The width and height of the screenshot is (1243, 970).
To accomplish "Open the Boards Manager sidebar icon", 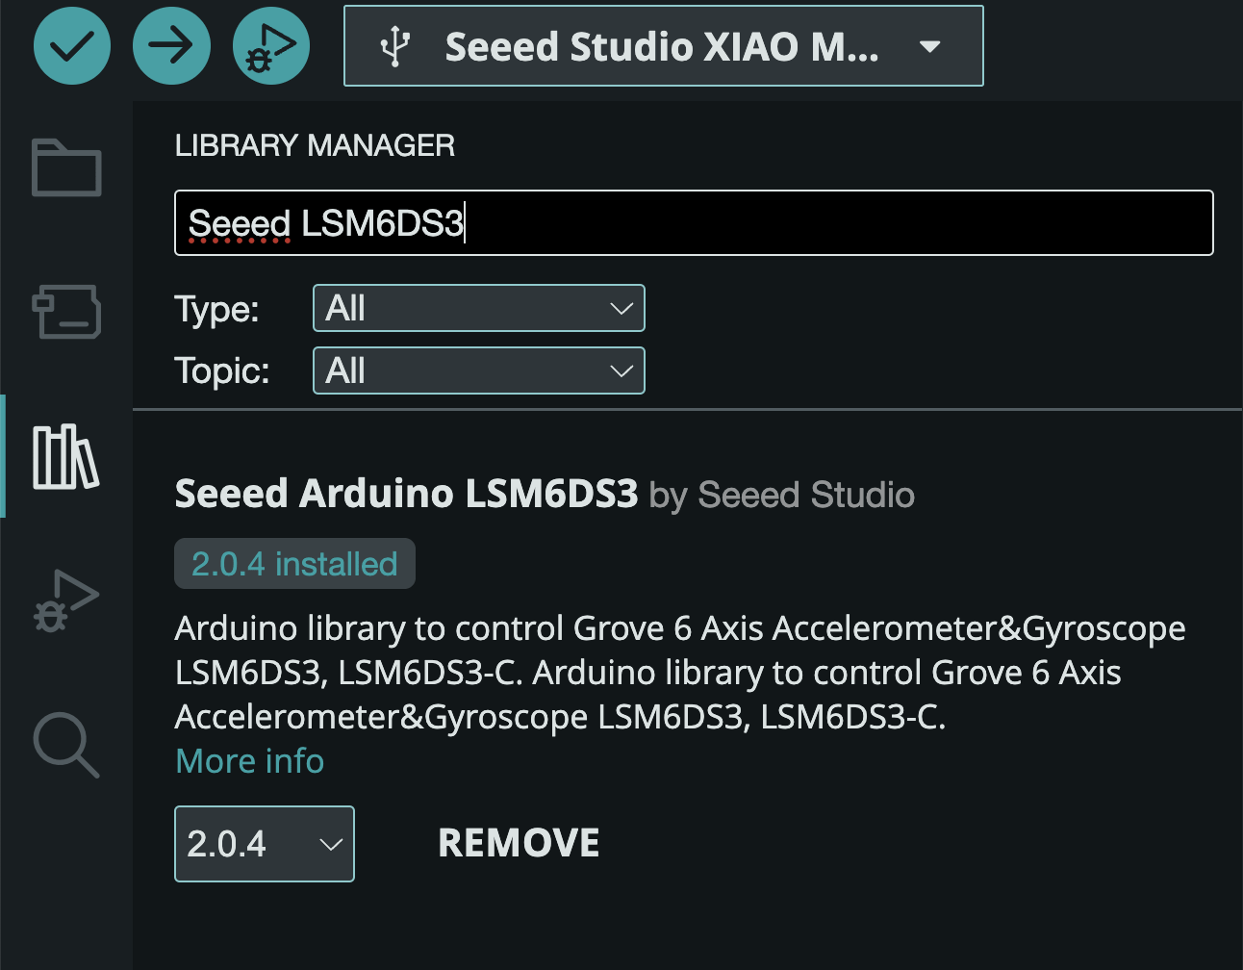I will 66,312.
